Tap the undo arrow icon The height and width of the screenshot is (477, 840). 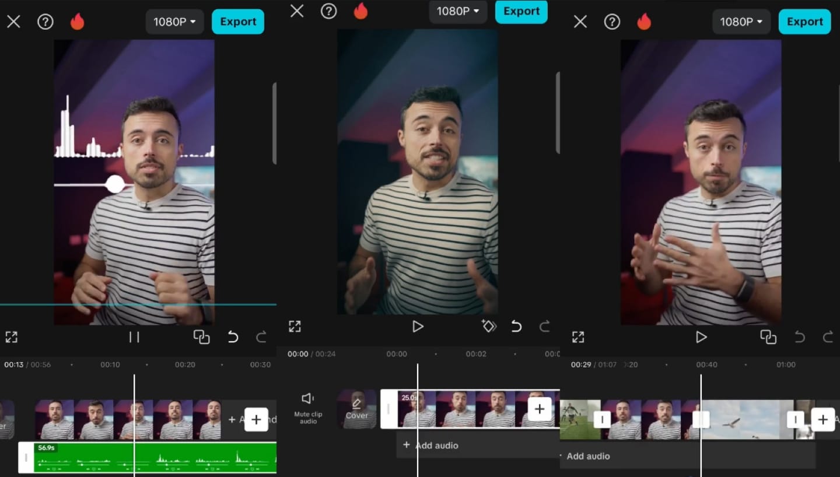[x=233, y=337]
